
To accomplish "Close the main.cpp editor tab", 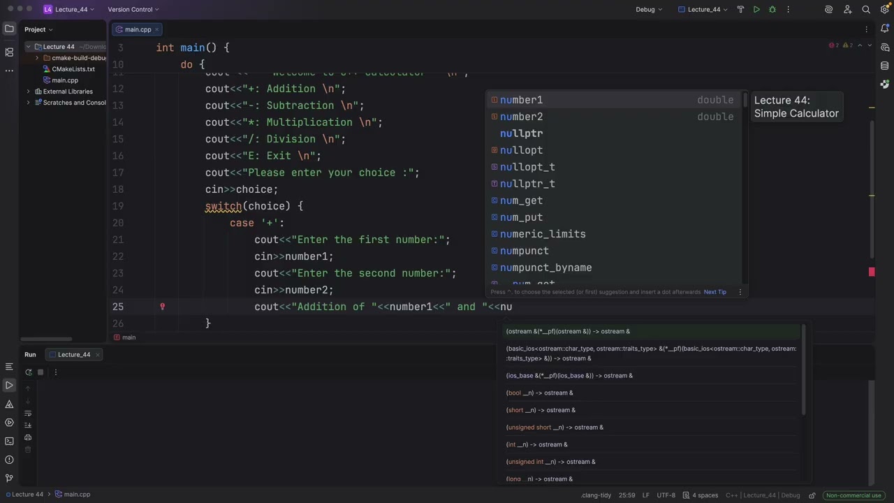I will [x=157, y=29].
